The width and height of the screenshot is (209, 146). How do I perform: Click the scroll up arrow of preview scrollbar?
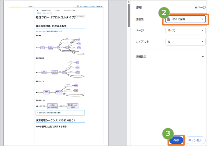(129, 2)
